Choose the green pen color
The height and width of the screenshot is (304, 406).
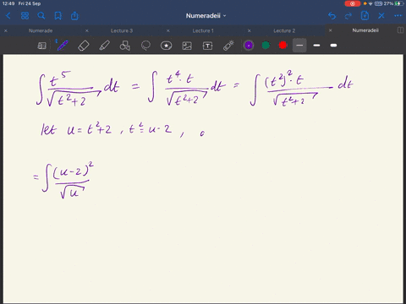pos(266,46)
